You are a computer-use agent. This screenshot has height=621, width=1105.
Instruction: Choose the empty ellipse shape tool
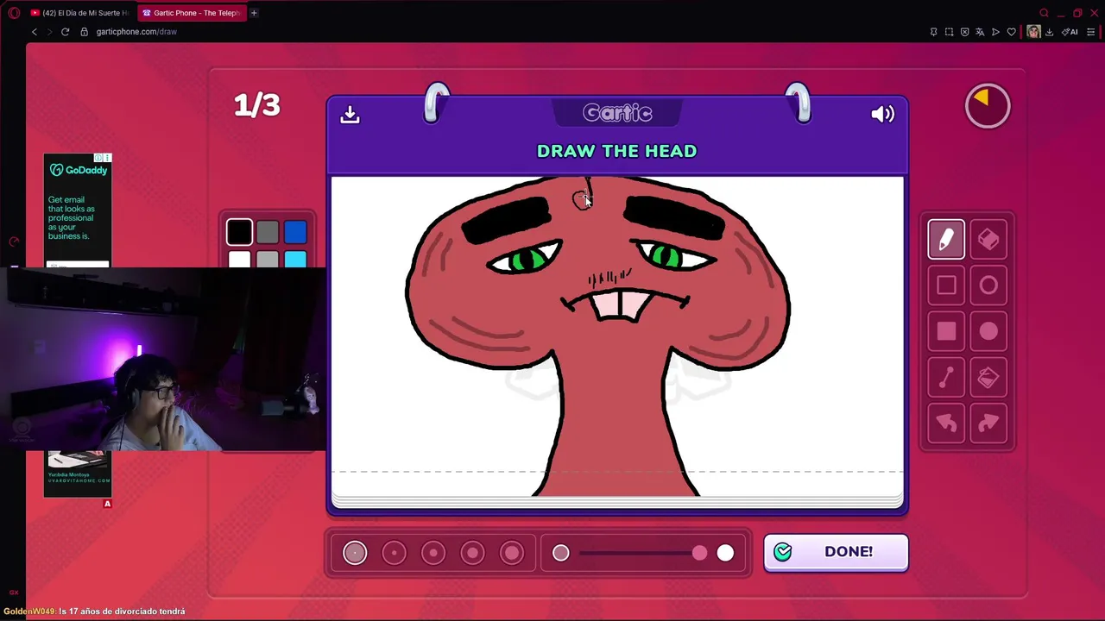point(988,285)
